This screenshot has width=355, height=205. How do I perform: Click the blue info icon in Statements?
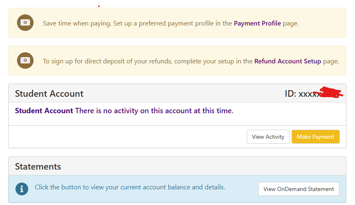click(x=22, y=189)
